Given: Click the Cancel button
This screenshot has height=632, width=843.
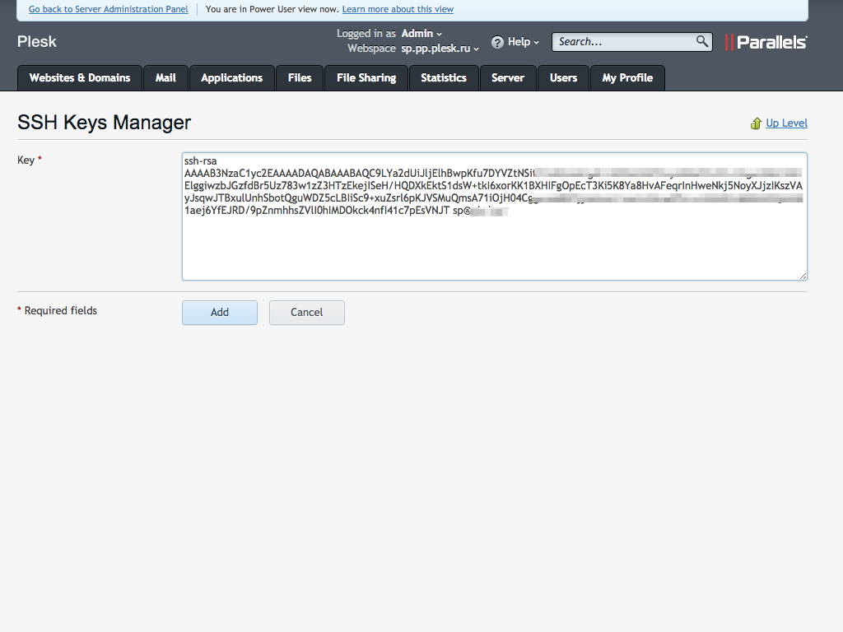Looking at the screenshot, I should (306, 312).
